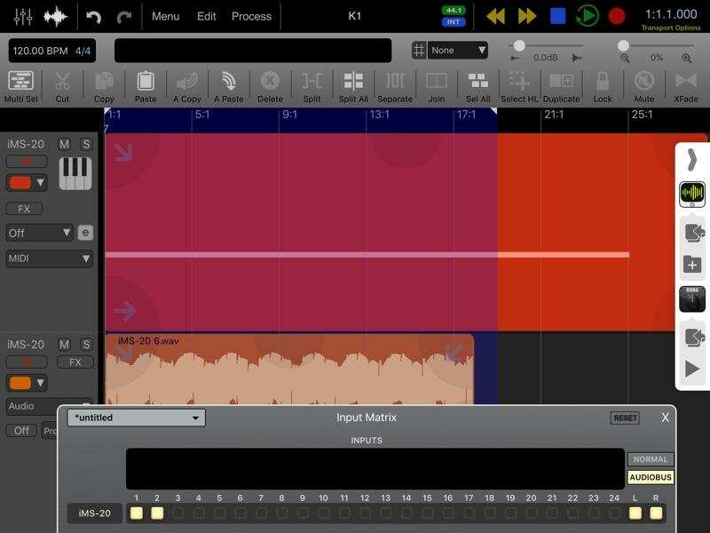Mute the second iMS-20 audio track

click(64, 345)
